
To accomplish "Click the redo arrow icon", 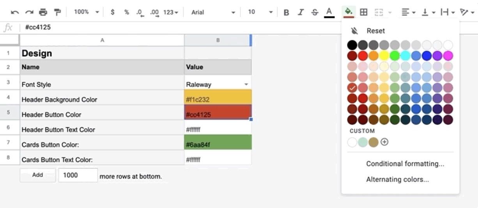I will (x=29, y=12).
